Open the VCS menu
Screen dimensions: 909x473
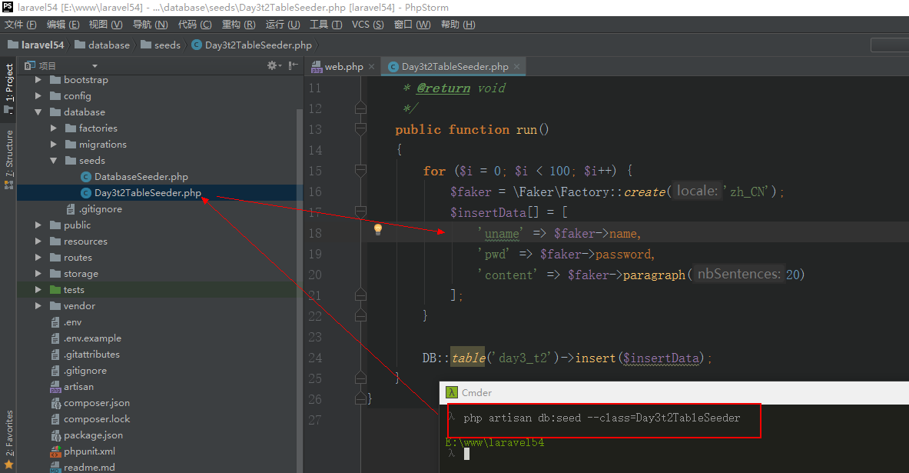(367, 25)
